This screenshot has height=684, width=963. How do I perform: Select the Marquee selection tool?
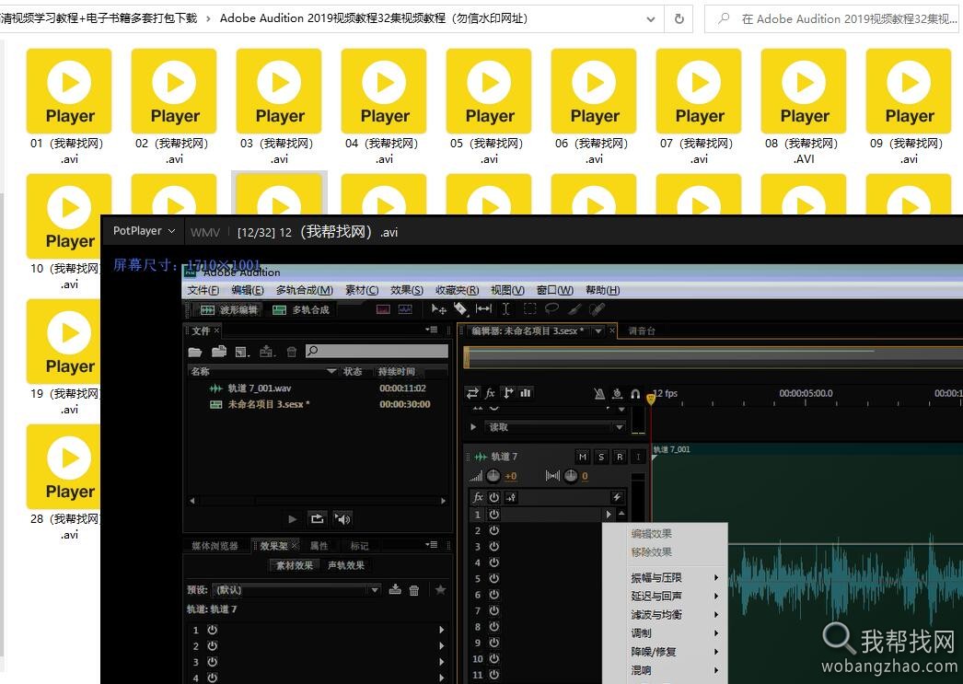click(x=530, y=308)
